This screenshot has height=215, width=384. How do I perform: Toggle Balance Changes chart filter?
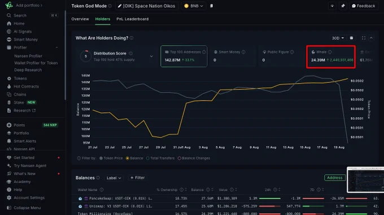(194, 158)
